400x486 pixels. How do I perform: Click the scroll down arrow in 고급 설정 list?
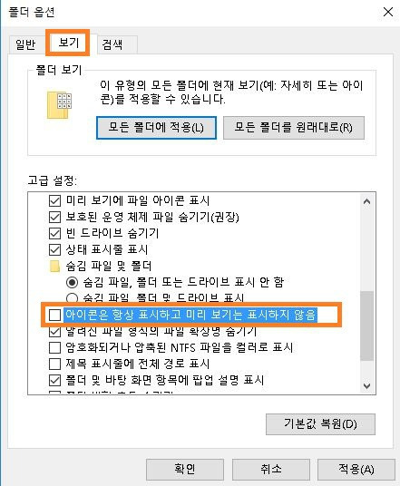point(366,385)
